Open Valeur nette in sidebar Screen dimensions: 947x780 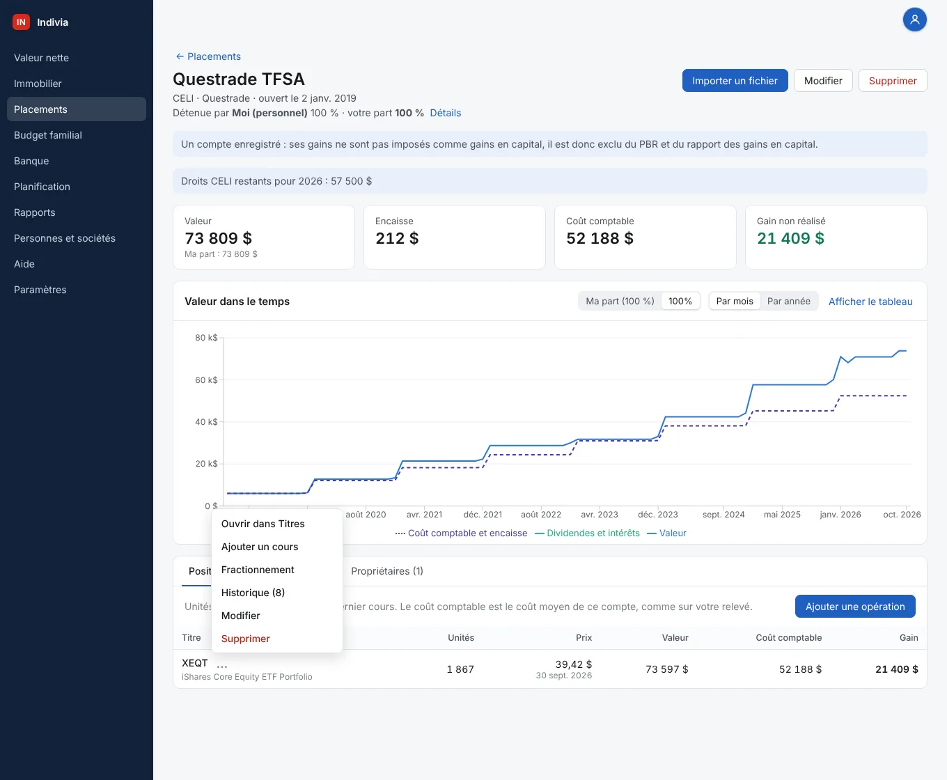(x=77, y=58)
